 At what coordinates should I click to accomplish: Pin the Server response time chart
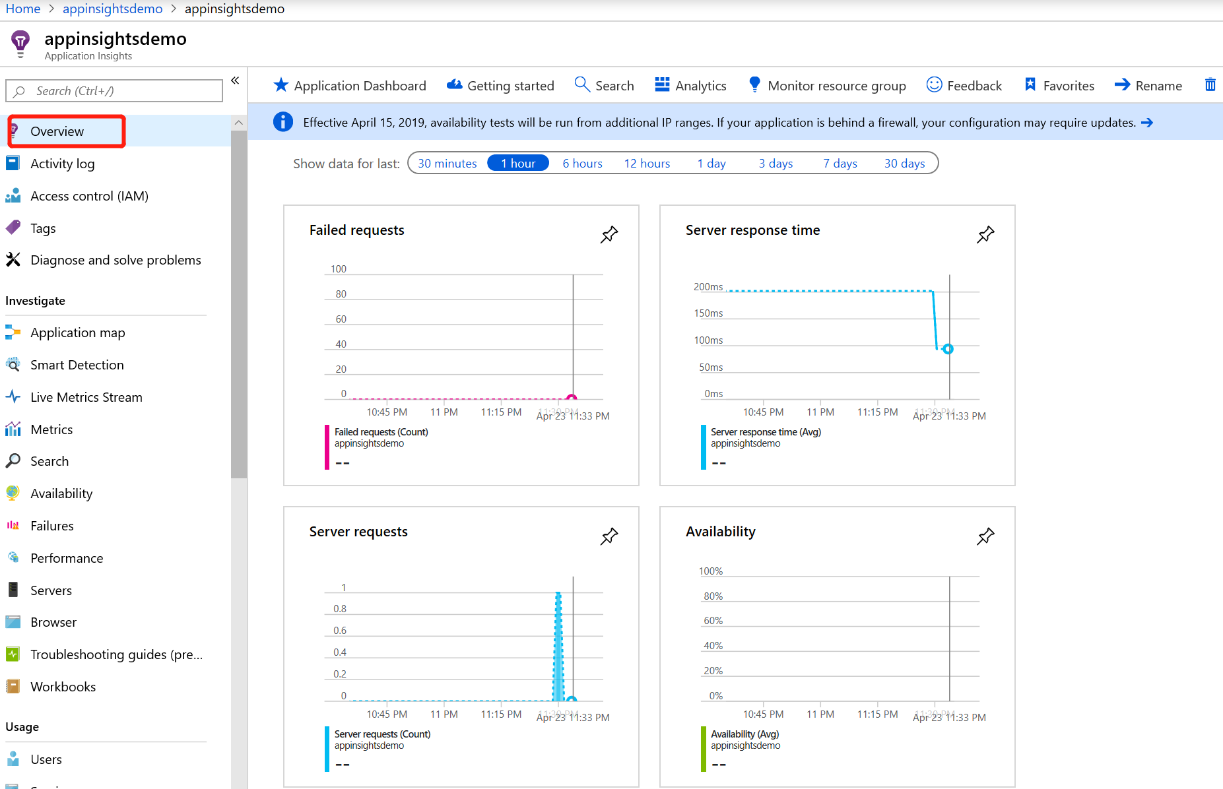point(985,234)
